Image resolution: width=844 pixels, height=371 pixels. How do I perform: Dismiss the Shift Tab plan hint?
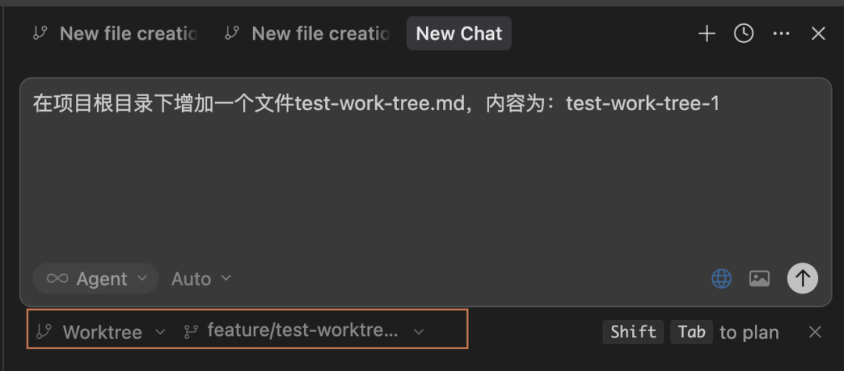tap(815, 332)
